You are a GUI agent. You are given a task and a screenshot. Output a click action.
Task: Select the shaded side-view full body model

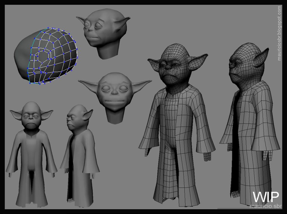[80, 157]
